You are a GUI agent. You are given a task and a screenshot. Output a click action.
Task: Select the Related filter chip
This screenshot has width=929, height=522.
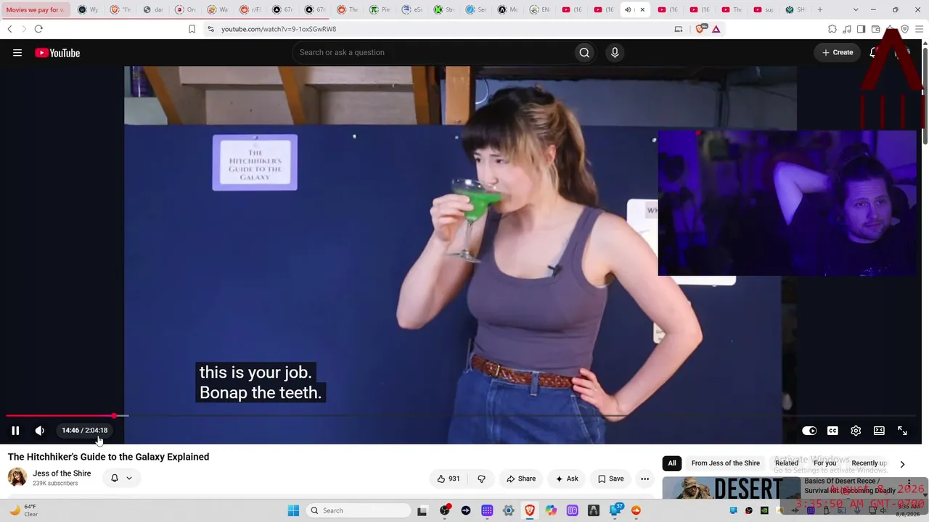coord(787,463)
